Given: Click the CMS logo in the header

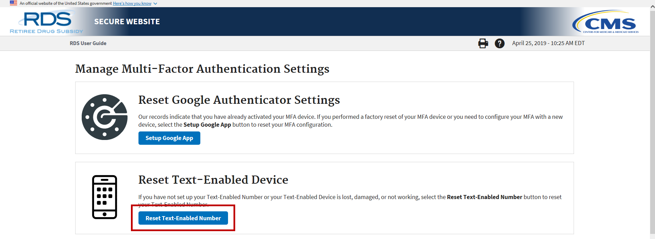Looking at the screenshot, I should tap(606, 22).
